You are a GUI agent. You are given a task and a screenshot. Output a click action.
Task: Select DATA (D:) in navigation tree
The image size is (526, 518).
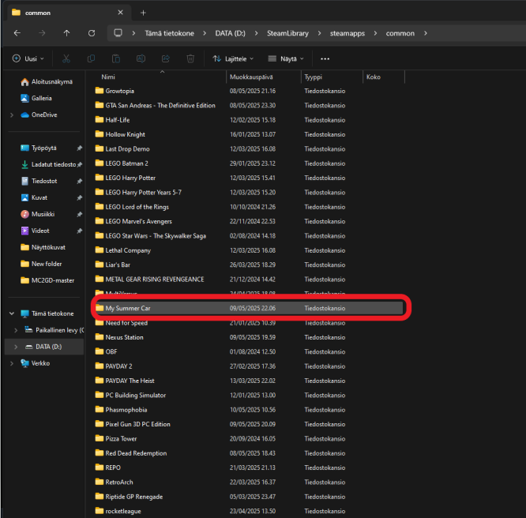coord(44,347)
